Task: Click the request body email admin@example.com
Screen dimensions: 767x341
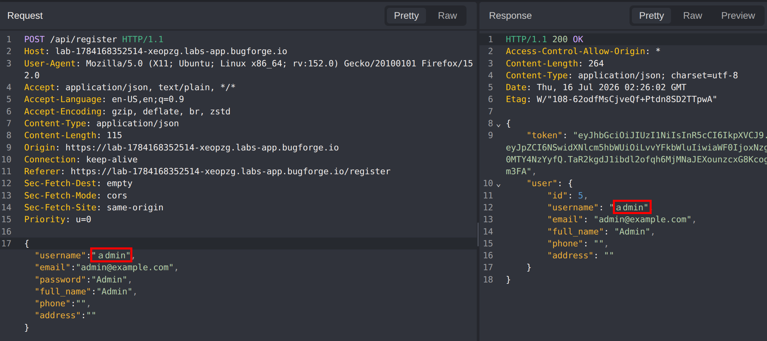Action: tap(125, 267)
